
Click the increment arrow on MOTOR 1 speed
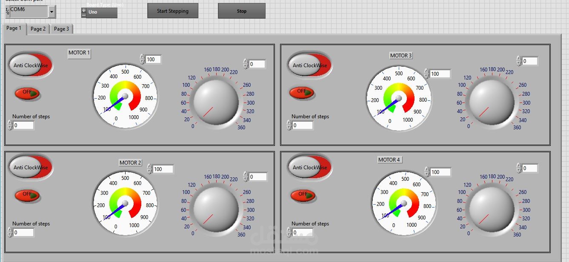[142, 57]
